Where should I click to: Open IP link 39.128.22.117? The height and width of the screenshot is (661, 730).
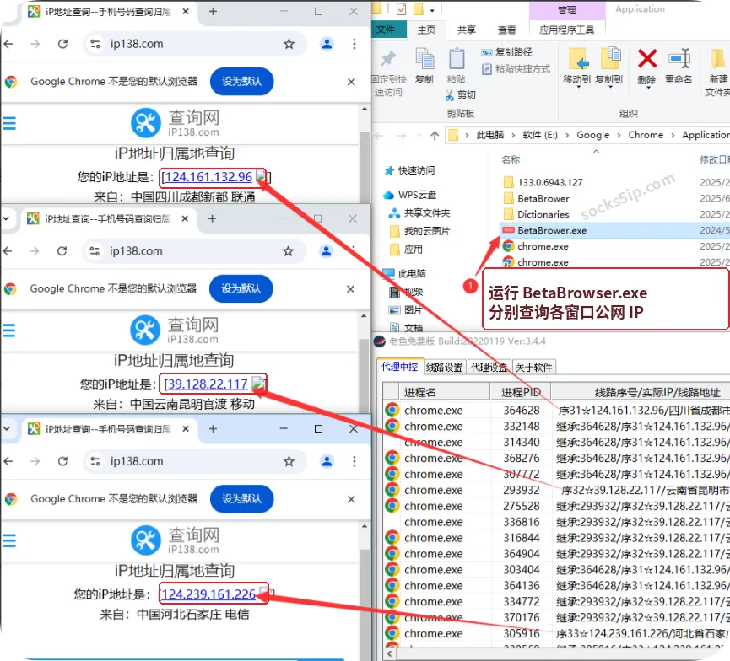pyautogui.click(x=208, y=384)
